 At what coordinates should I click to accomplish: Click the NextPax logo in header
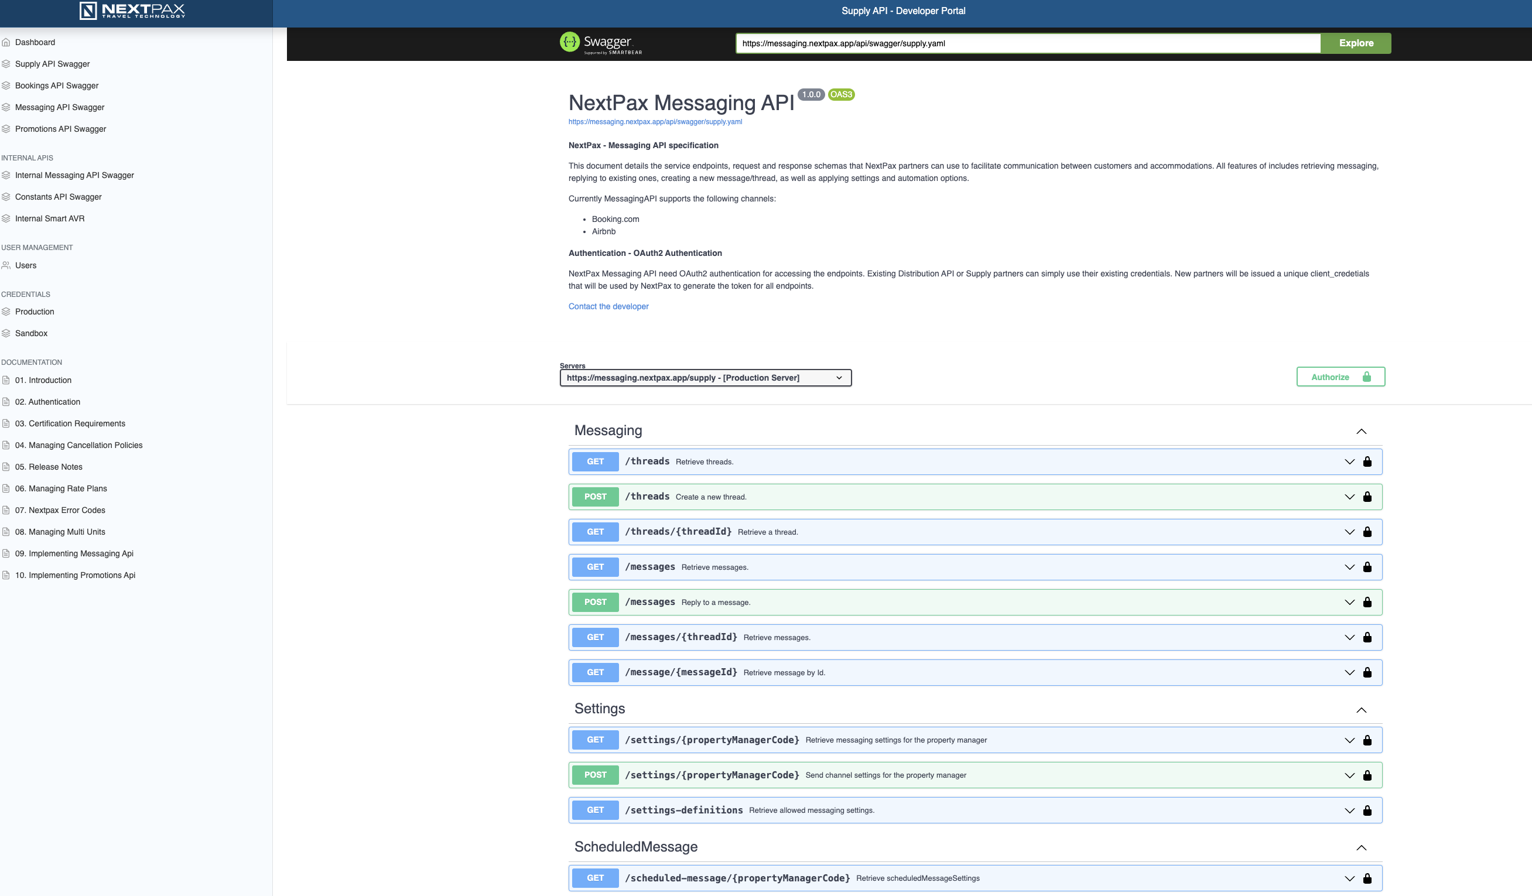click(x=132, y=11)
